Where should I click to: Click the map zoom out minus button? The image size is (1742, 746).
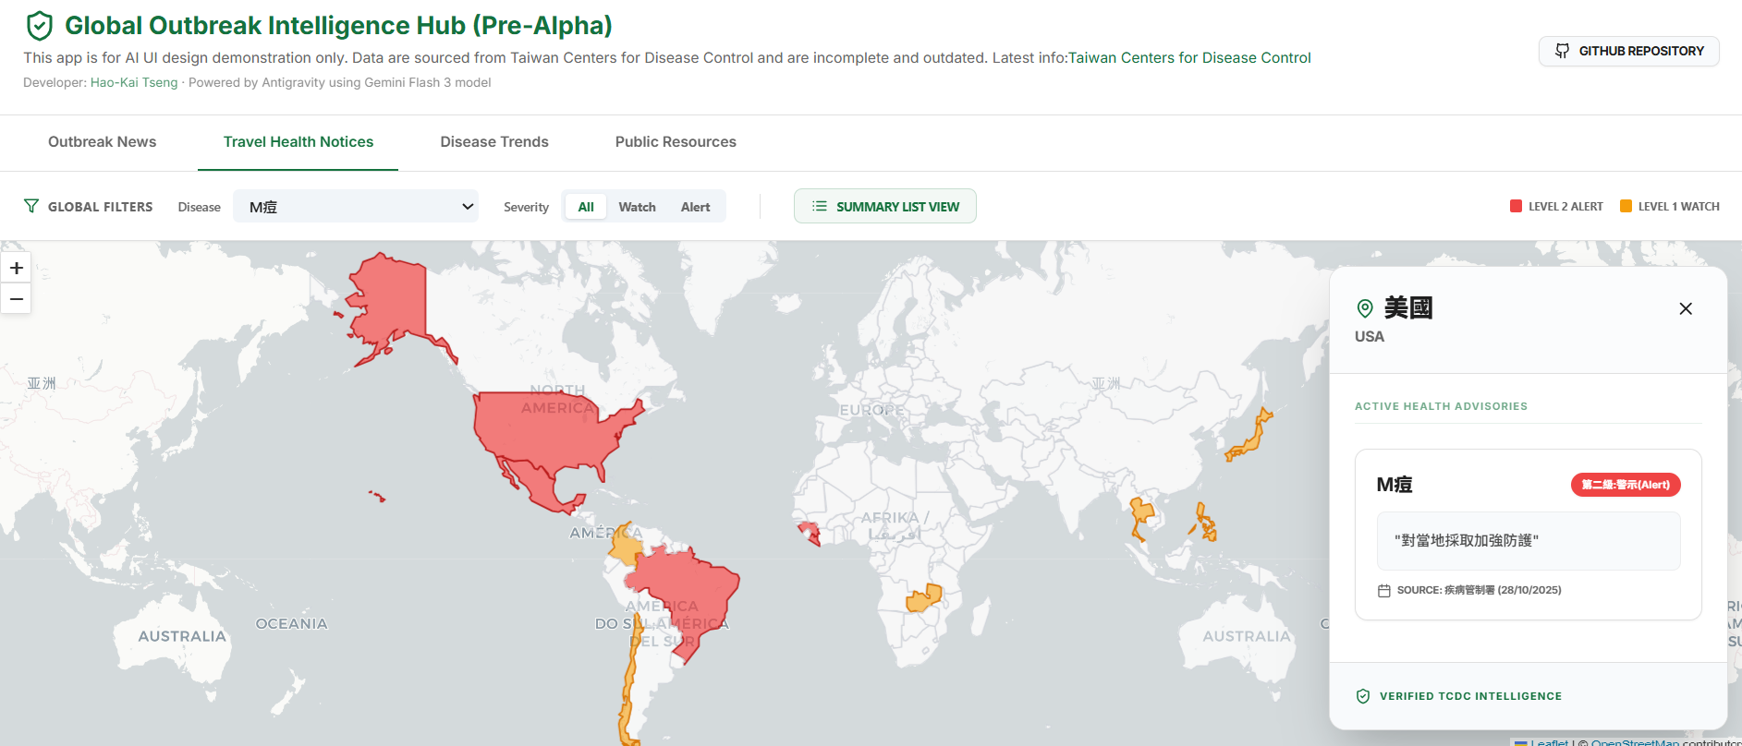click(x=17, y=299)
